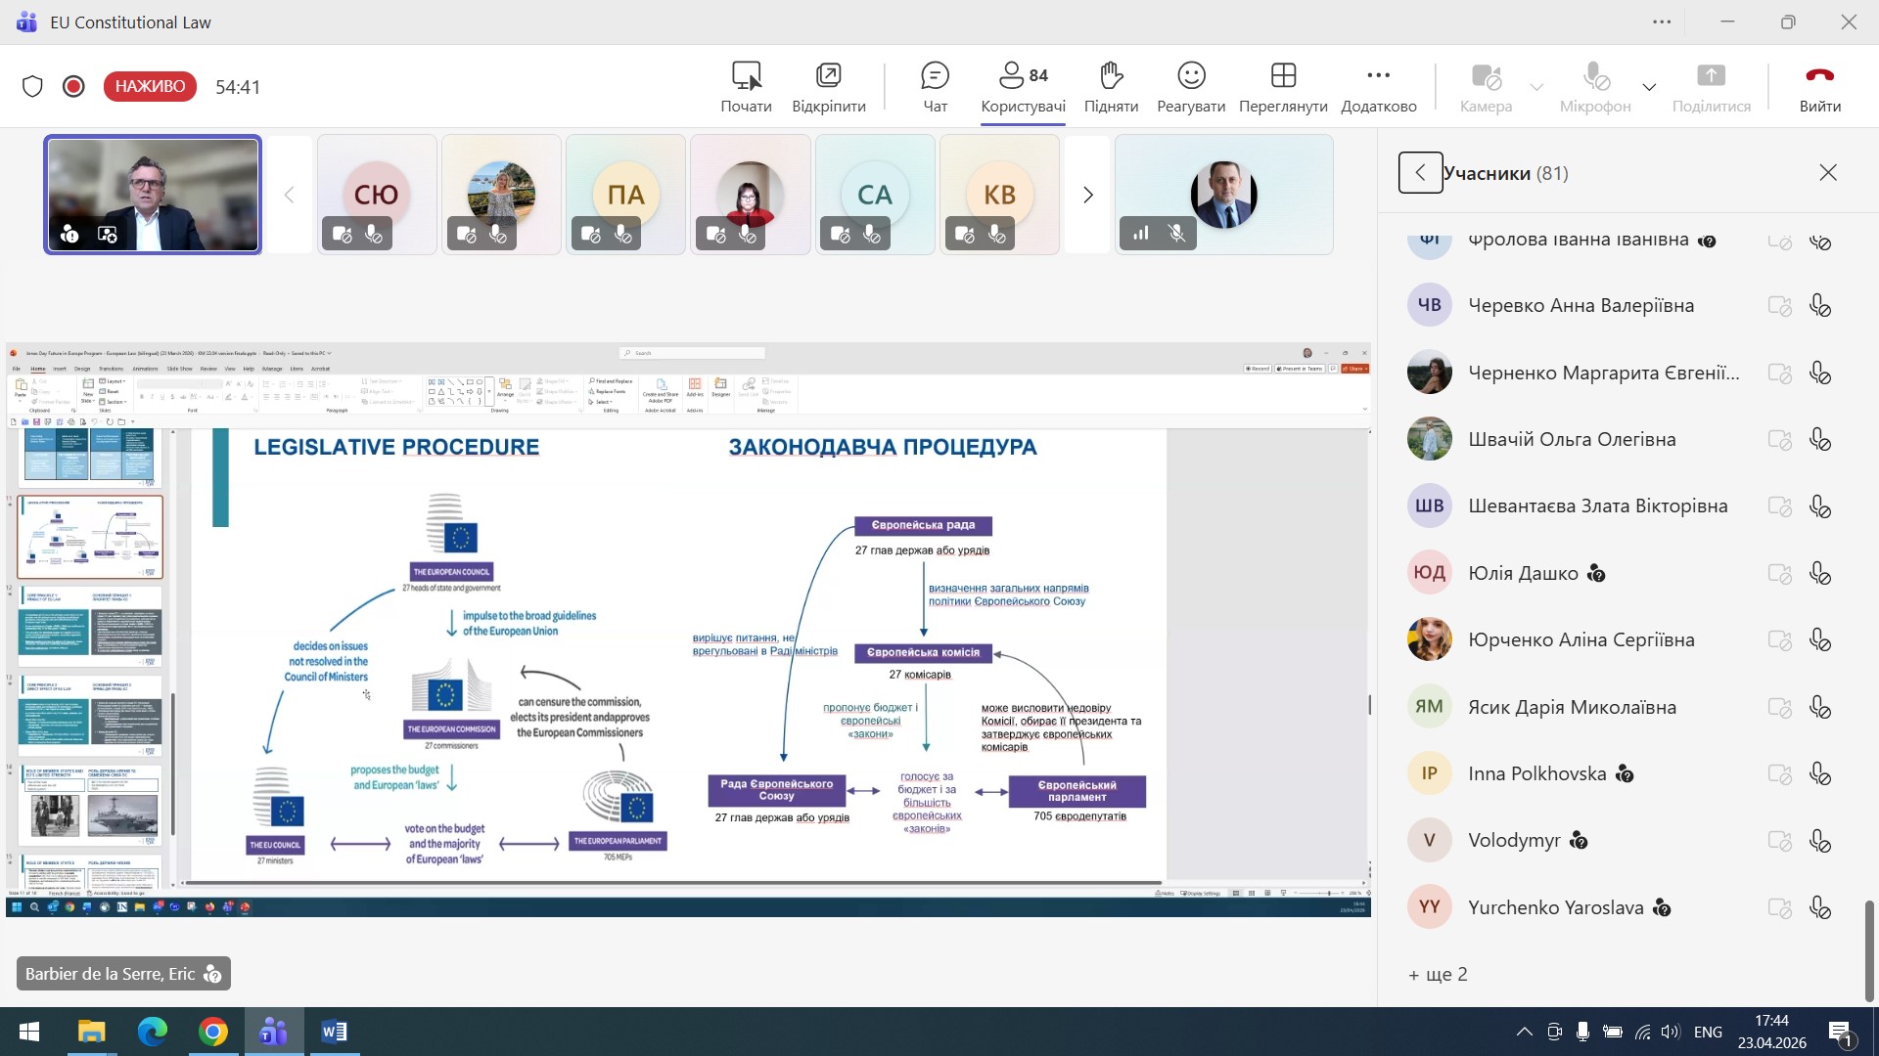Image resolution: width=1879 pixels, height=1056 pixels.
Task: Click the Відкріпити pop-out icon
Action: tap(828, 86)
